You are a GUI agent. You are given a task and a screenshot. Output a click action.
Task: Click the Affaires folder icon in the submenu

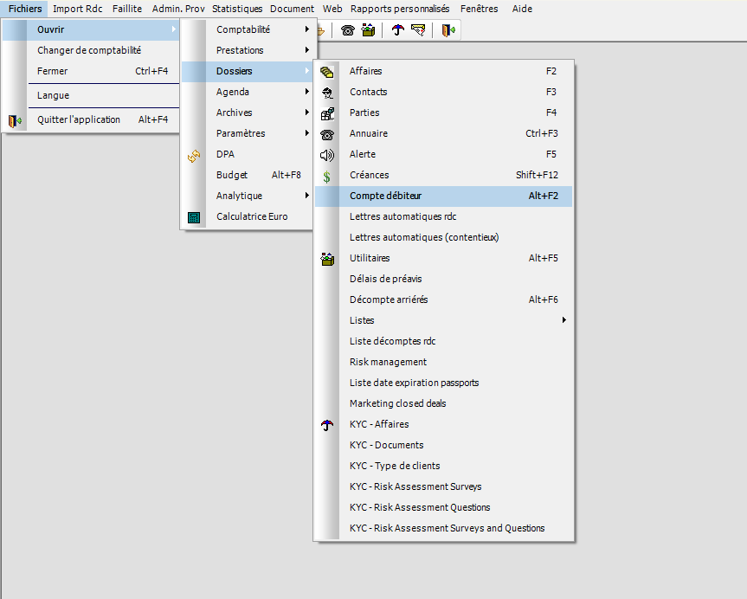(327, 72)
